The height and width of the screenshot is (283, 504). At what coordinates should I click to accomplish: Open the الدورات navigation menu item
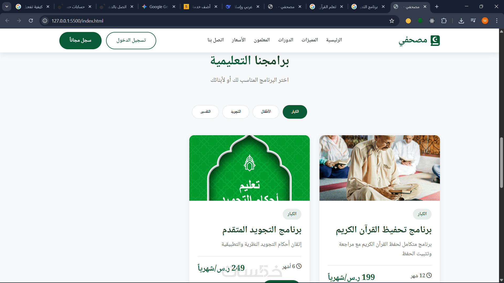point(286,40)
